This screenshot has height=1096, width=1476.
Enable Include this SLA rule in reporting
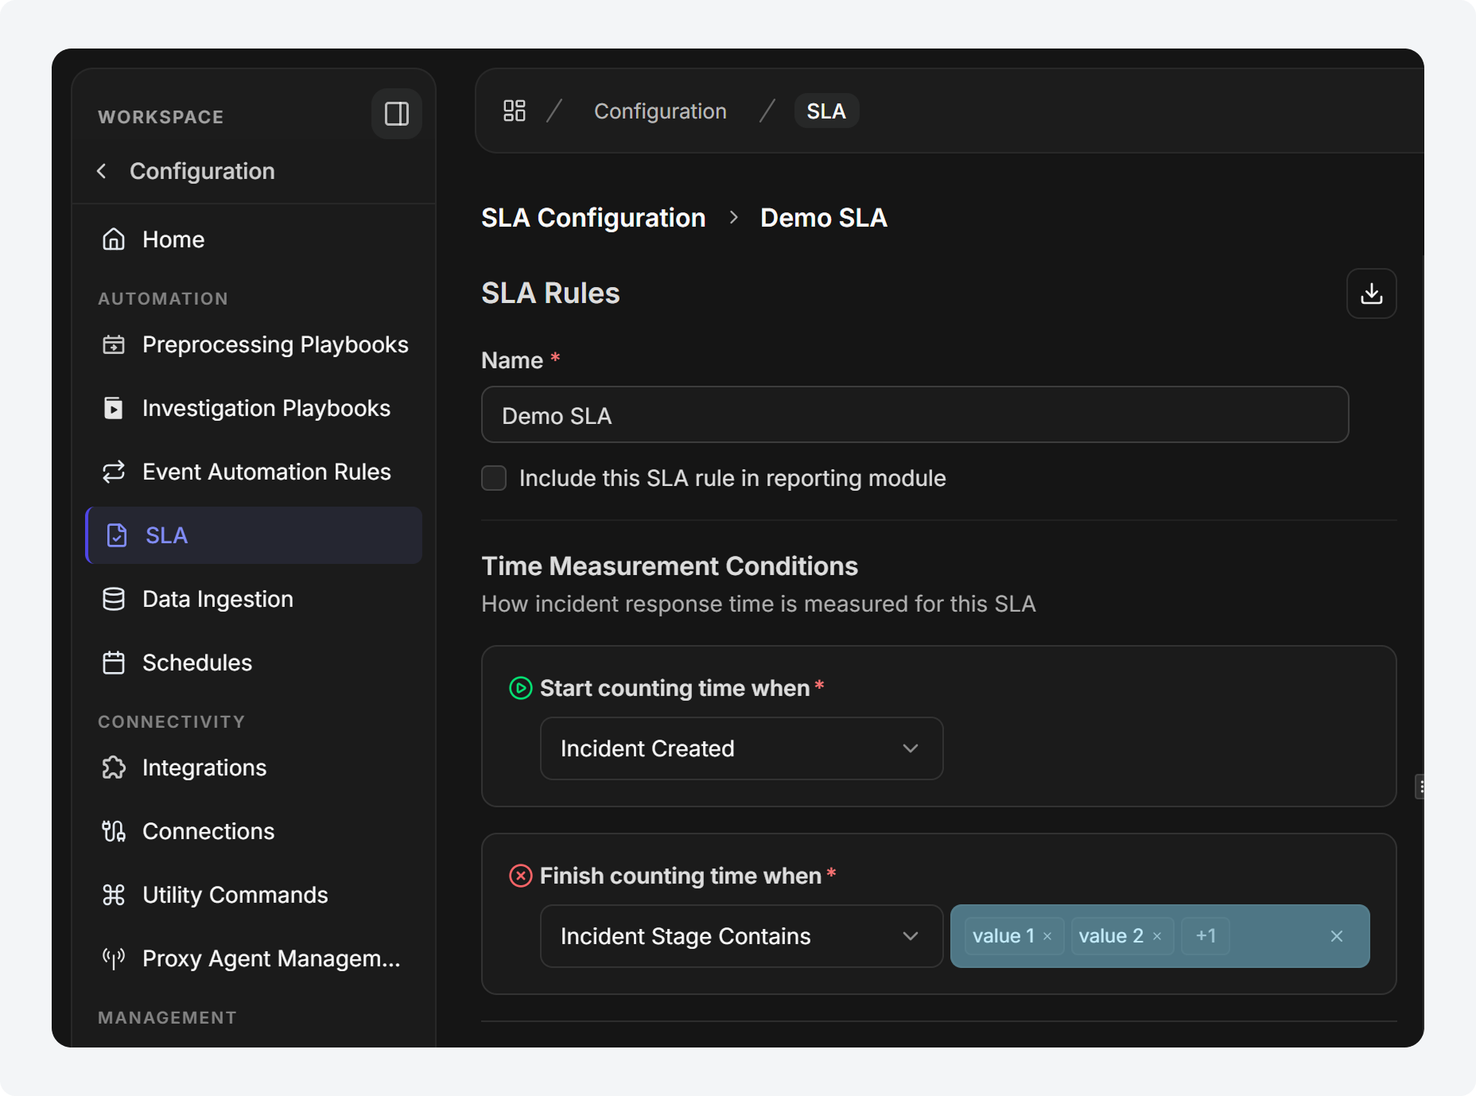click(494, 478)
